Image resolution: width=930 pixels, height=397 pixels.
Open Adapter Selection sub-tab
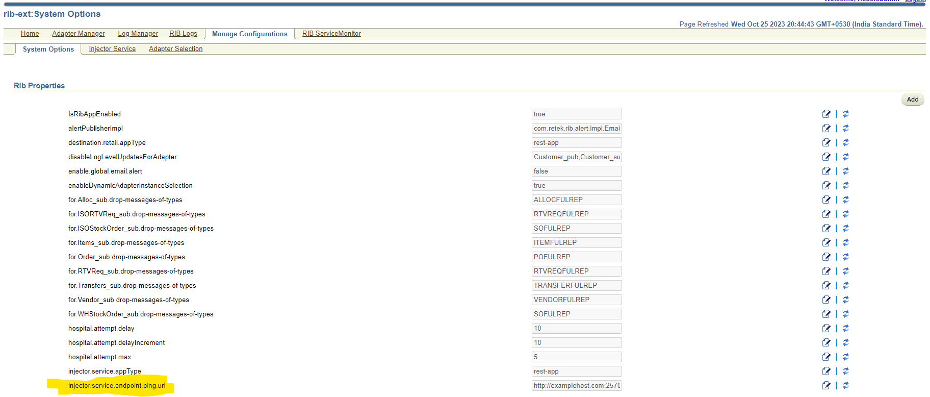176,48
